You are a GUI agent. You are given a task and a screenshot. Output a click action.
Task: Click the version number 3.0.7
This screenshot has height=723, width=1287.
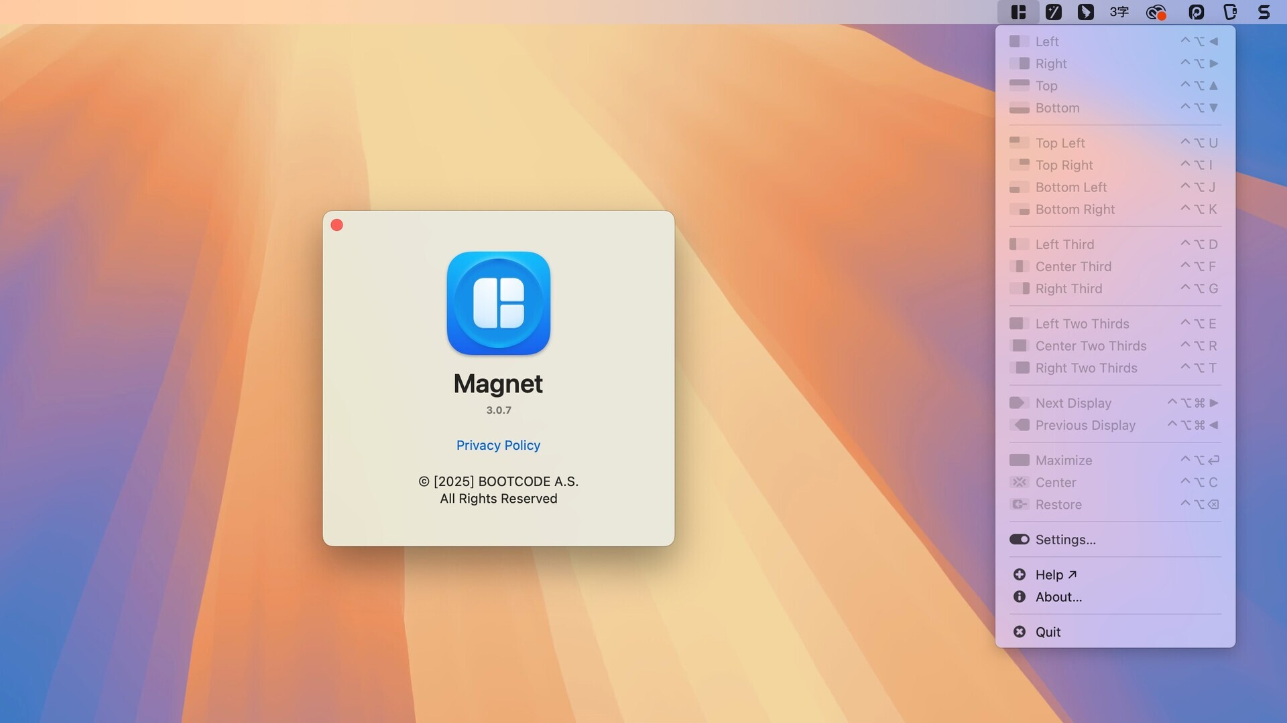coord(499,410)
